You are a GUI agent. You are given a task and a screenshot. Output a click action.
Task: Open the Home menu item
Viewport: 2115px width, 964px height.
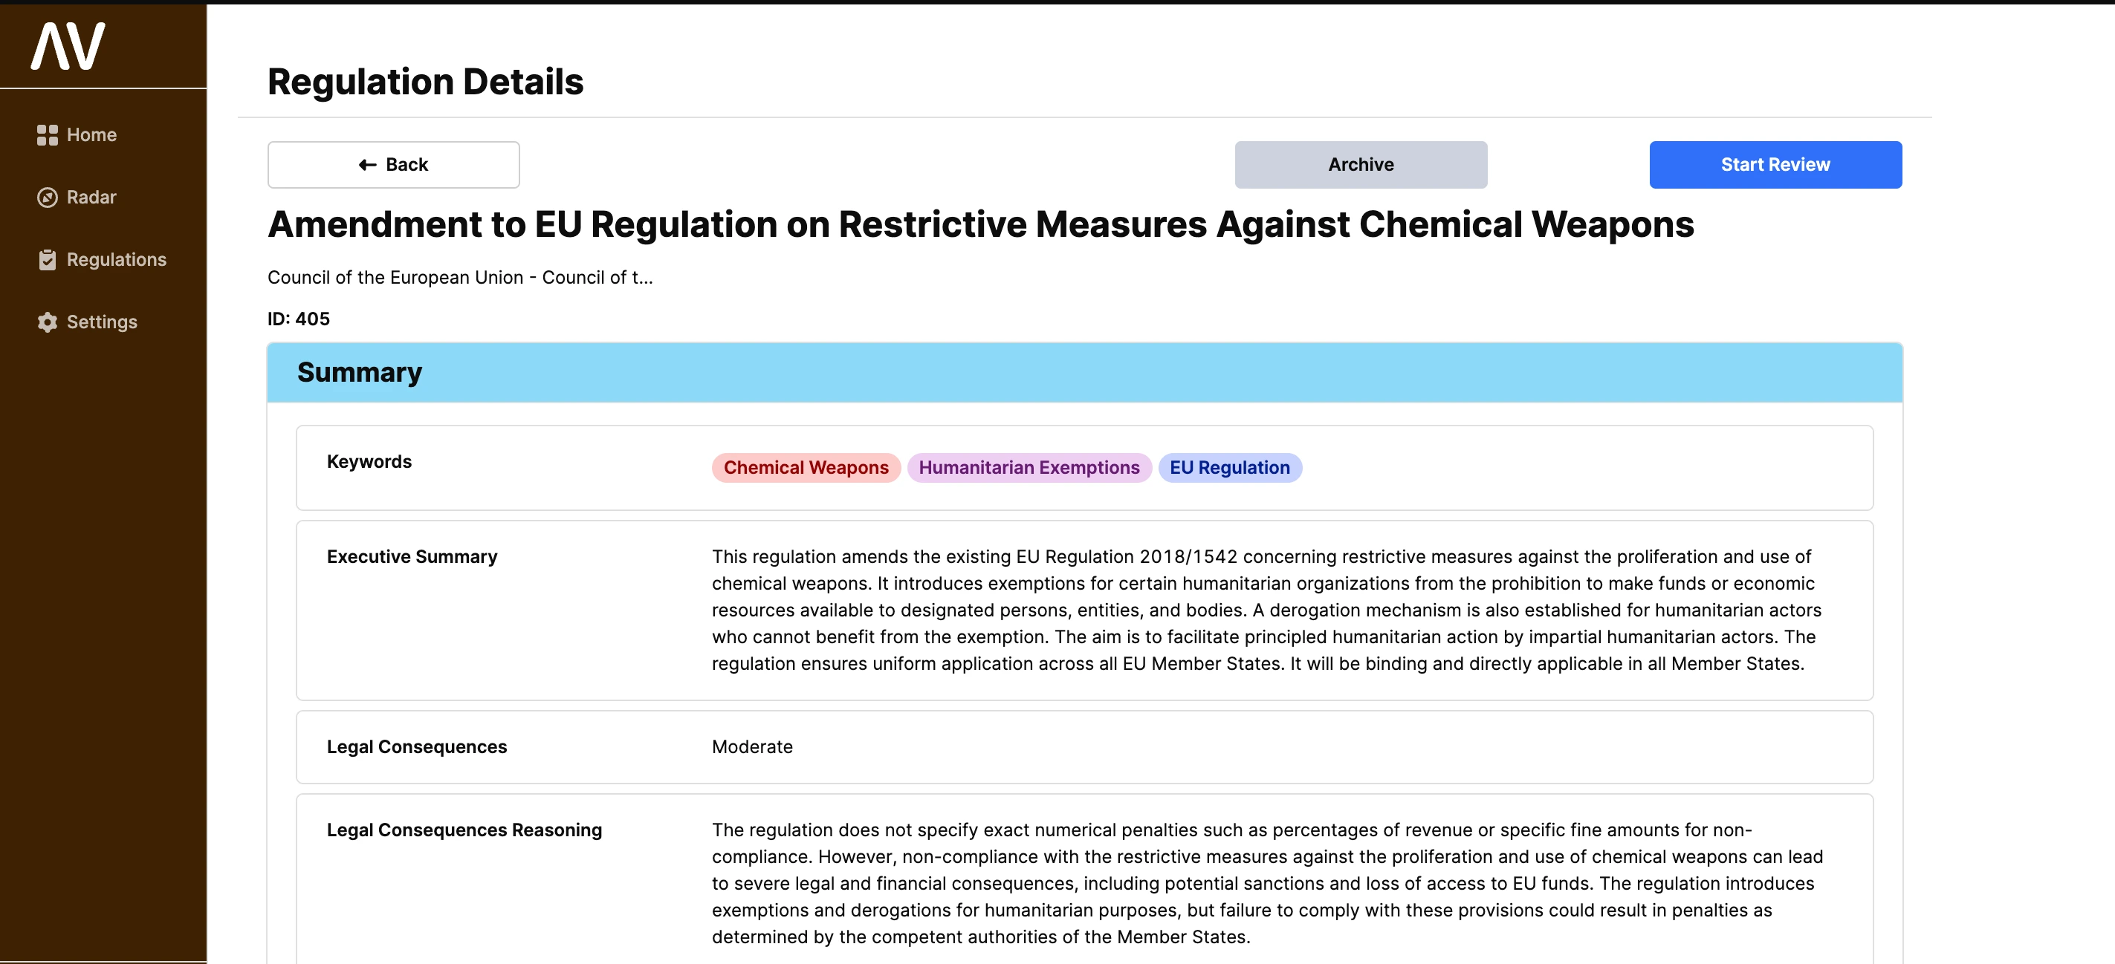tap(91, 135)
